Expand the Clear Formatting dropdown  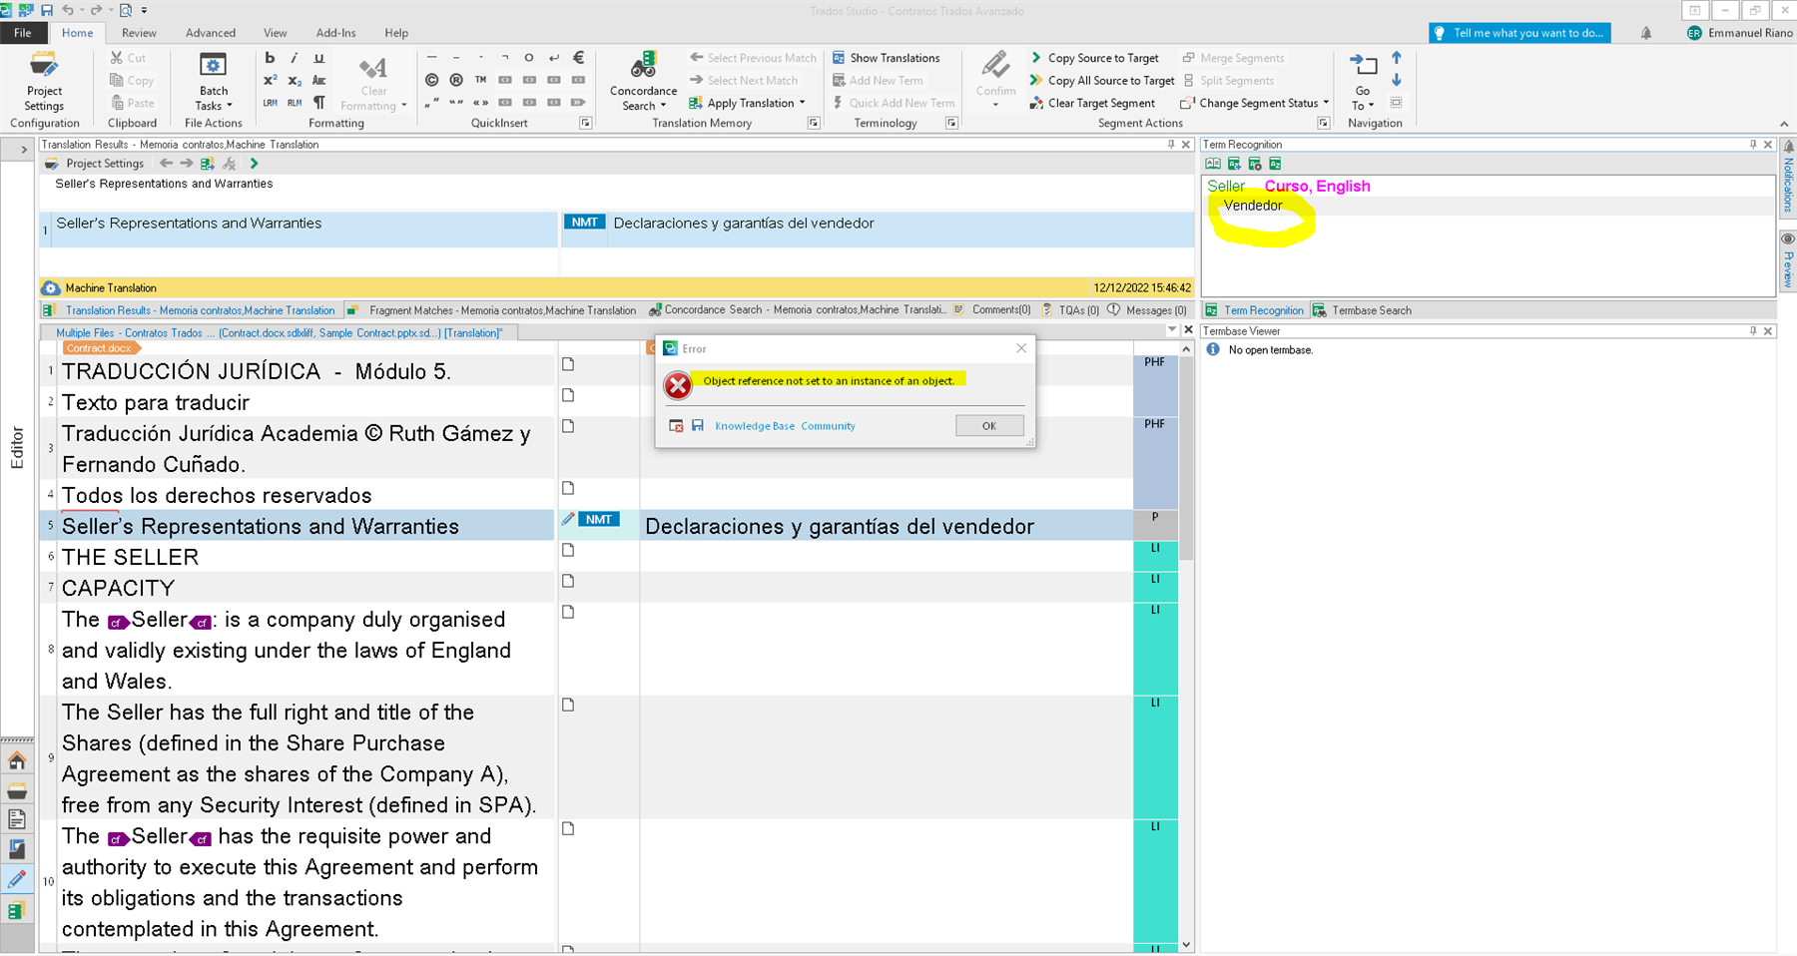pyautogui.click(x=403, y=106)
